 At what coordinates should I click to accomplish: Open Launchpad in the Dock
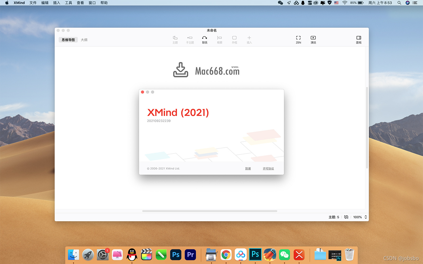(x=88, y=255)
